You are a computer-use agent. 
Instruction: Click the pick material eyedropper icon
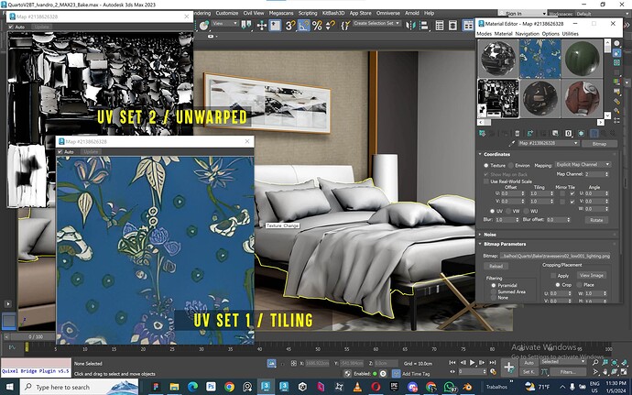(512, 143)
